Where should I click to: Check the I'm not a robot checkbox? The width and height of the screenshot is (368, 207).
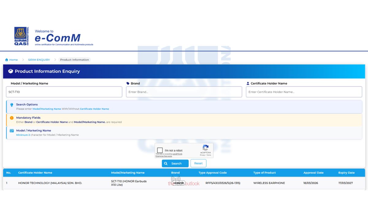(x=160, y=150)
